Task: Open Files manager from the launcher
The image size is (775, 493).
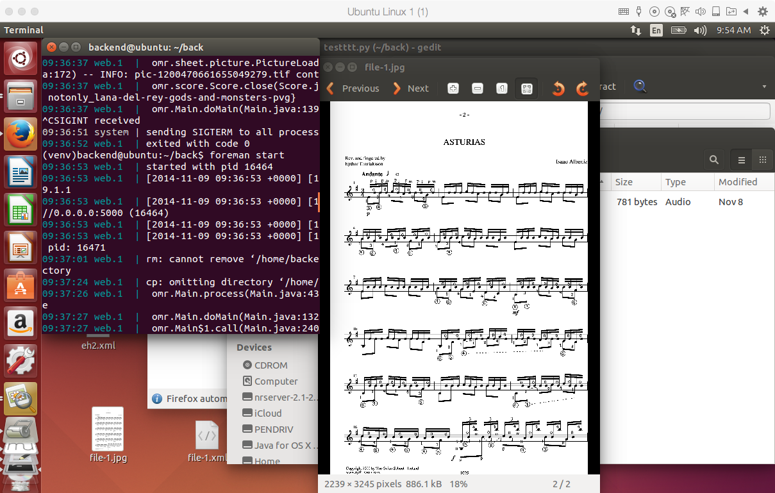Action: click(x=21, y=97)
